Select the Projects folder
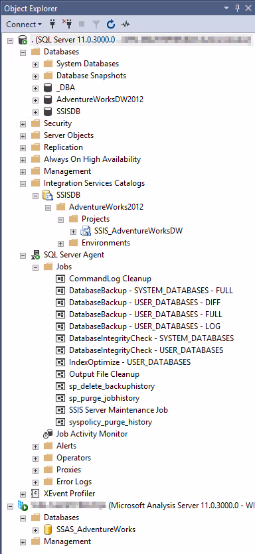 [x=96, y=219]
